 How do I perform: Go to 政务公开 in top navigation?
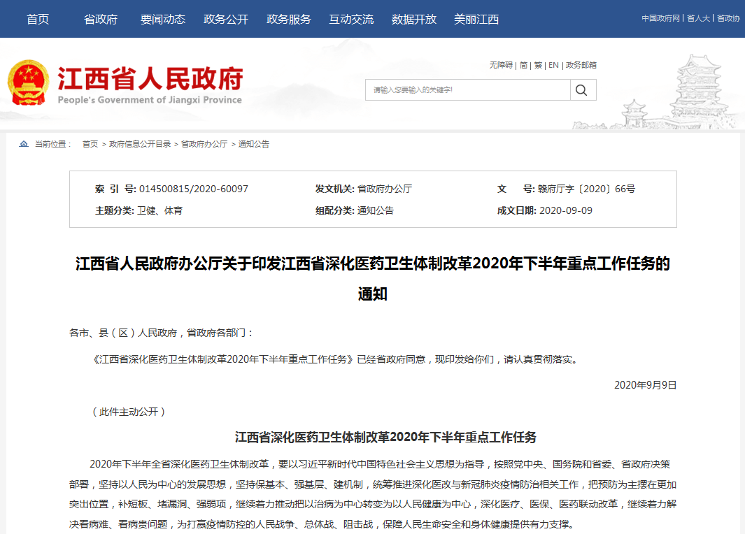pos(226,20)
